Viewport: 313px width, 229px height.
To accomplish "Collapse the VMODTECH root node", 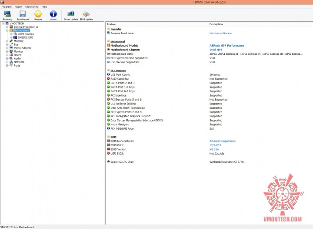I will click(x=3, y=24).
